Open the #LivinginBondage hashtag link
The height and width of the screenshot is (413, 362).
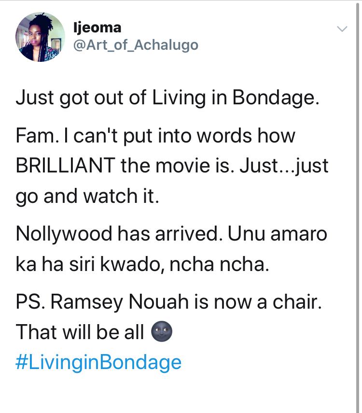tap(98, 362)
